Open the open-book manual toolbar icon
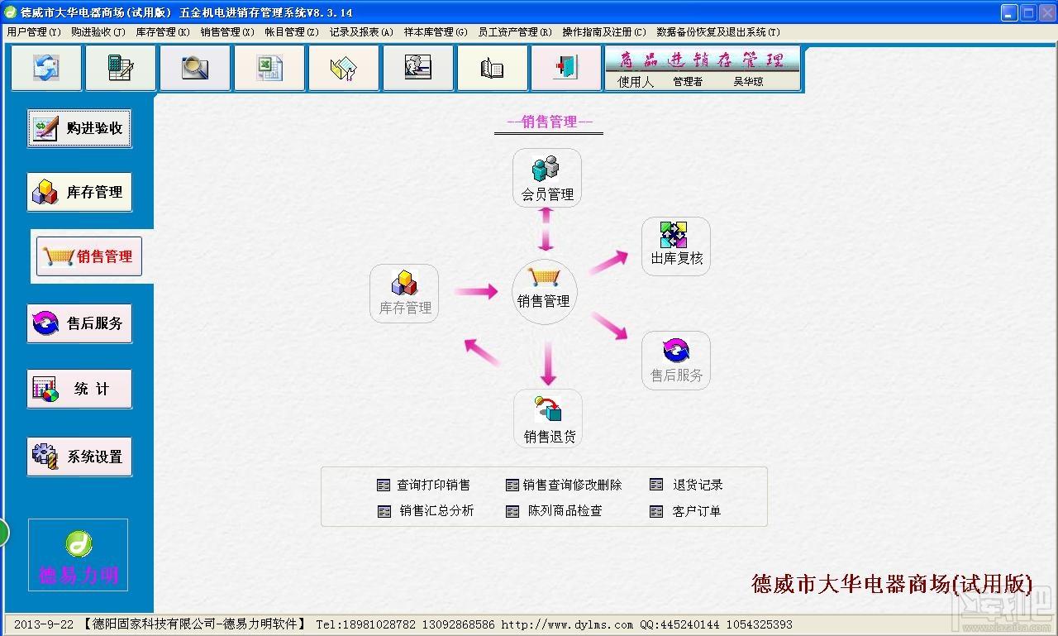Image resolution: width=1058 pixels, height=636 pixels. tap(493, 68)
